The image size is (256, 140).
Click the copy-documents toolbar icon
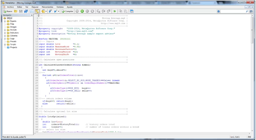pyautogui.click(x=121, y=11)
